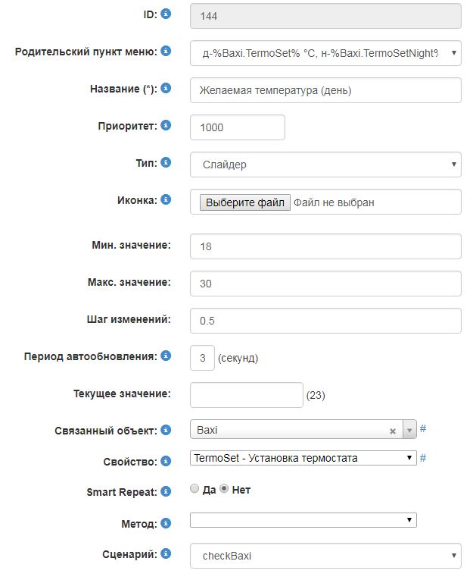
Task: Select Нет for Smart Repeat
Action: pyautogui.click(x=224, y=490)
